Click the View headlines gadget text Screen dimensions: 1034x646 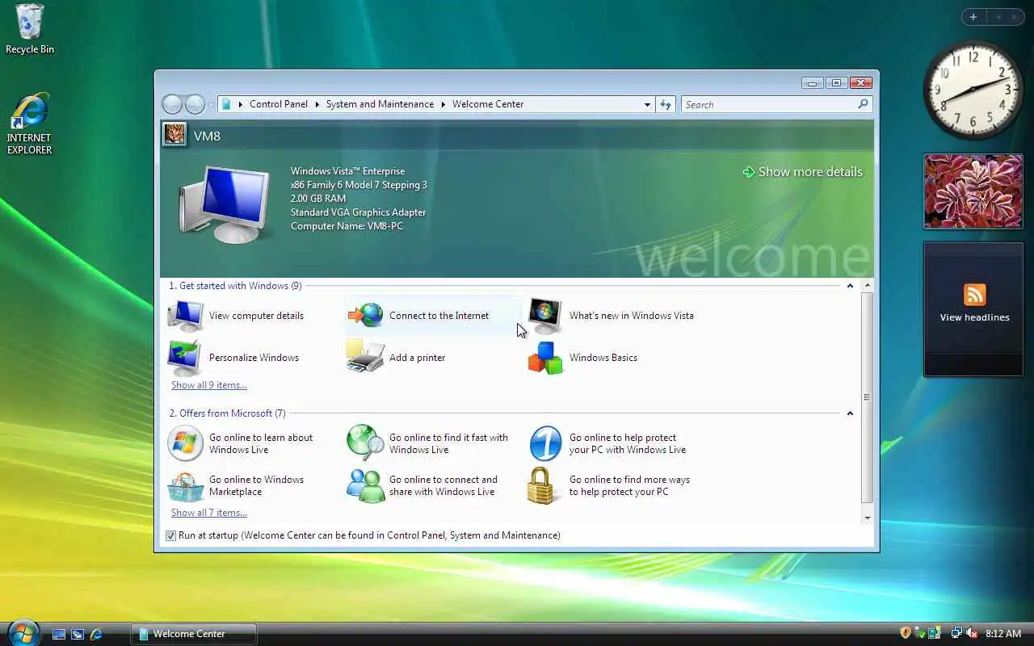tap(974, 317)
